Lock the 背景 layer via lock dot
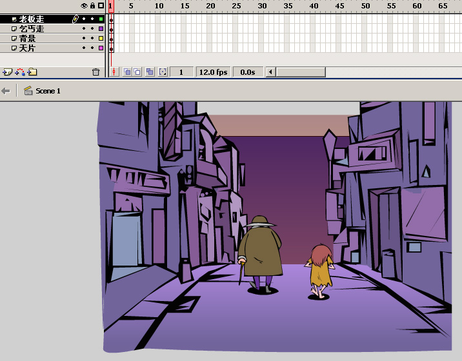The width and height of the screenshot is (462, 361). (92, 38)
